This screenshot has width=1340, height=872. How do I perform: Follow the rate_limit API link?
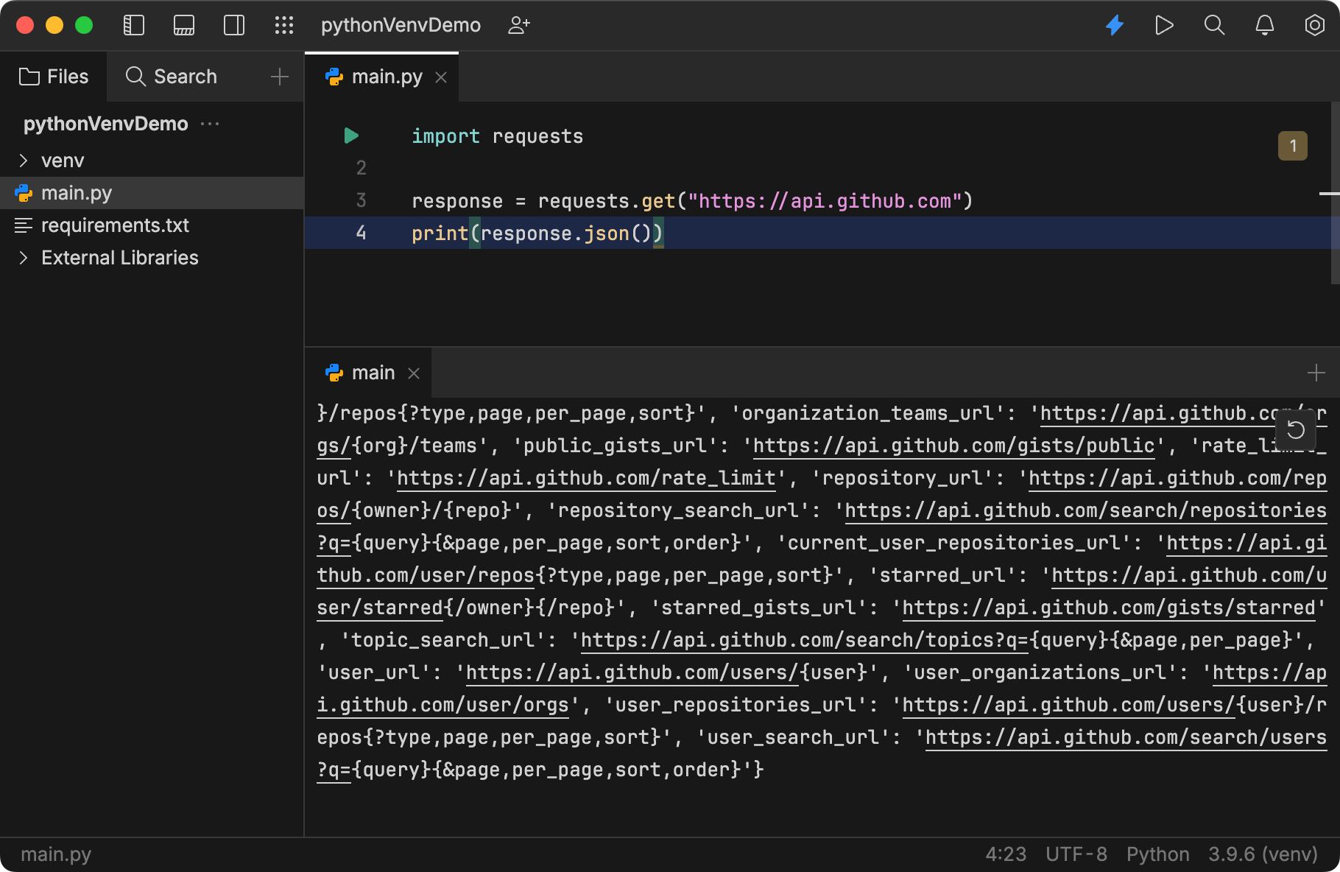585,478
